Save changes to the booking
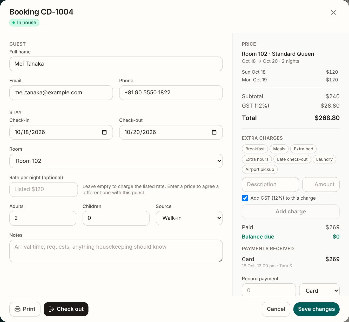The width and height of the screenshot is (349, 322). pos(316,309)
